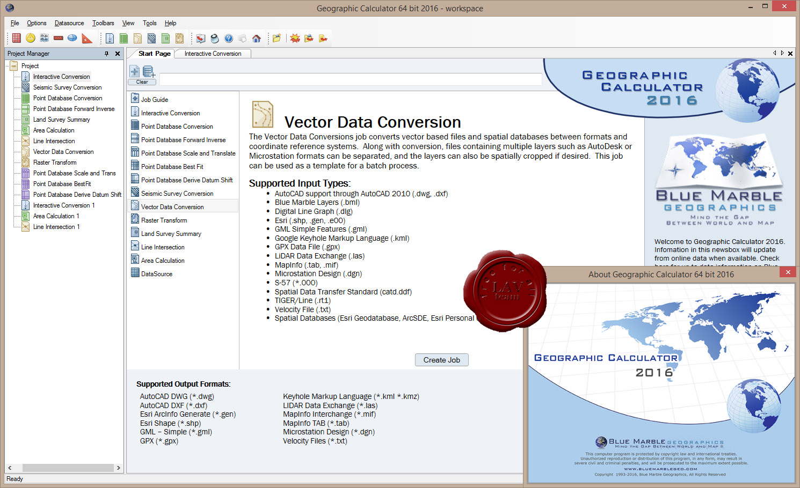800x488 pixels.
Task: Click the Raster Transform toolbar icon
Action: coord(179,38)
